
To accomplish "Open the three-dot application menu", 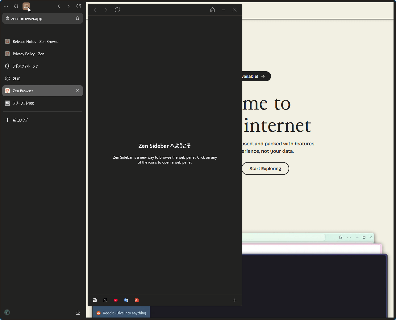I will (6, 6).
